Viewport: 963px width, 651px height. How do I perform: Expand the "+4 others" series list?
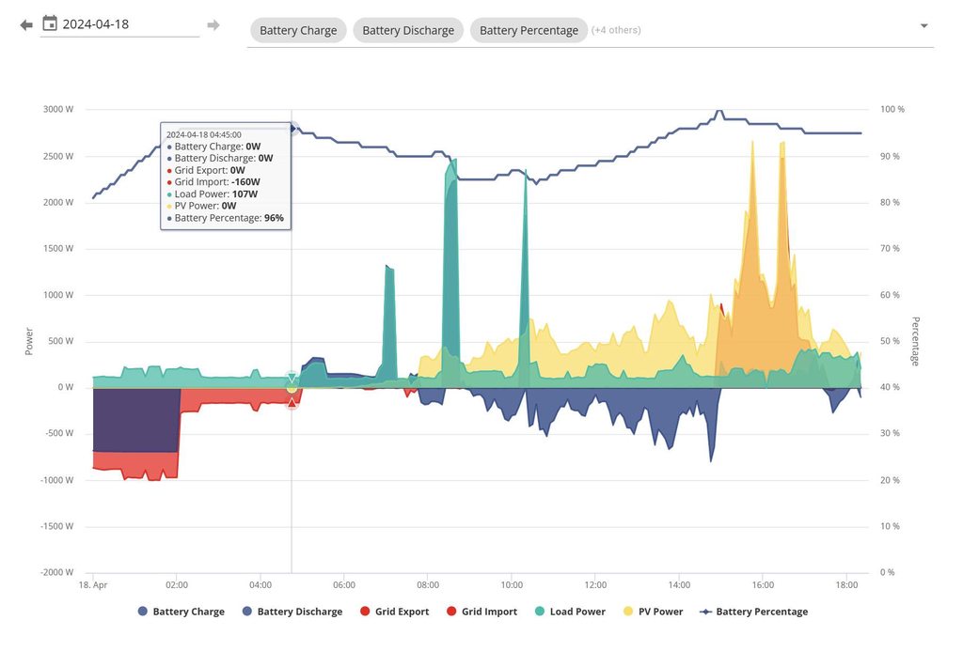[x=616, y=30]
